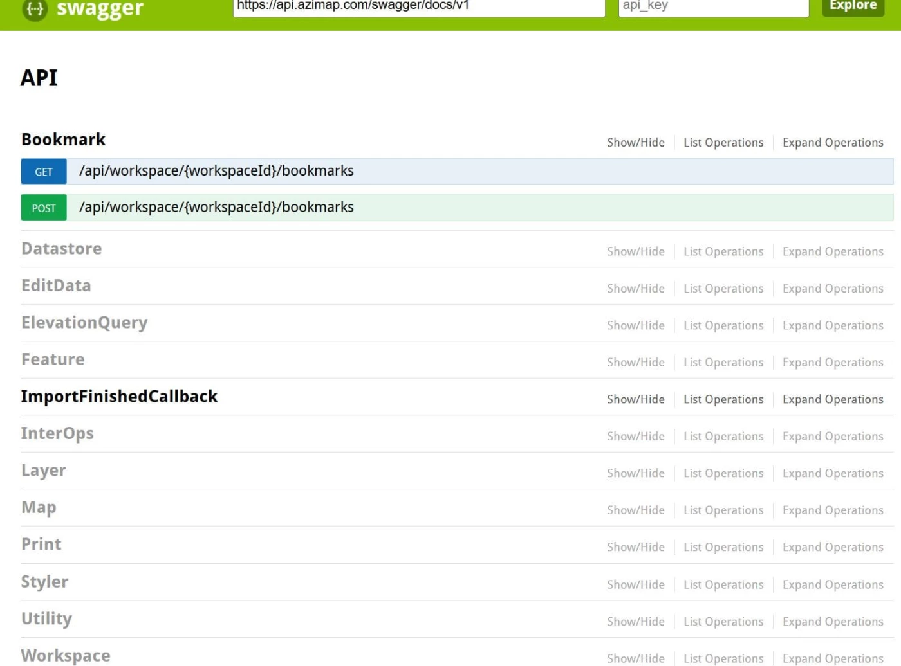This screenshot has width=901, height=666.
Task: Click the swagger logo icon
Action: 35,9
